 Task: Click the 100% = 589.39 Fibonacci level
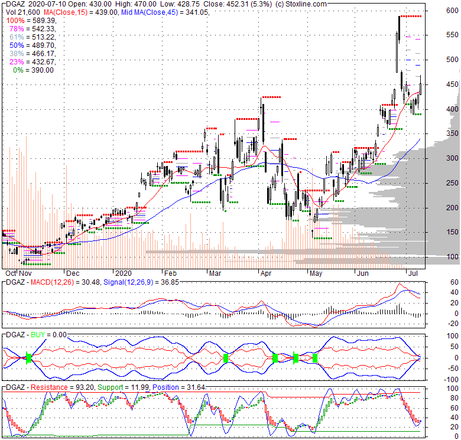pos(31,21)
